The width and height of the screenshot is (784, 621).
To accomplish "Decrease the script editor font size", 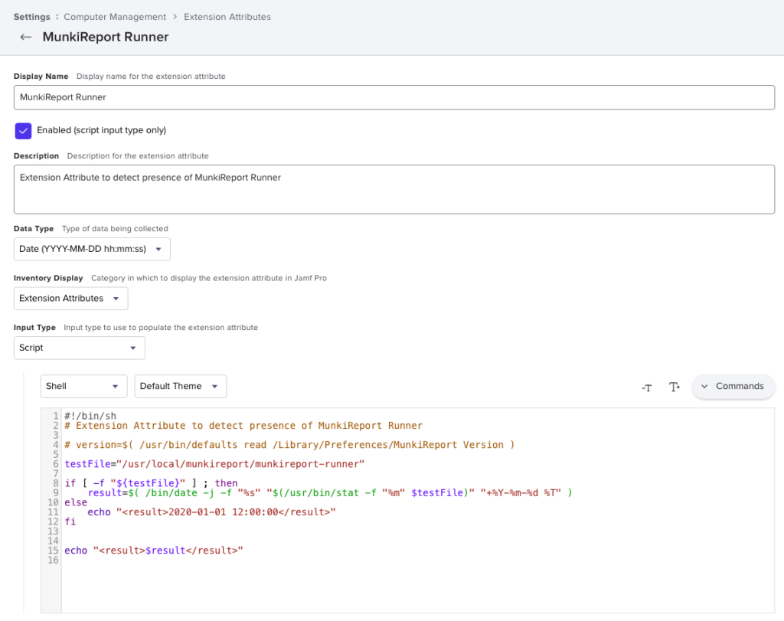I will pos(646,387).
